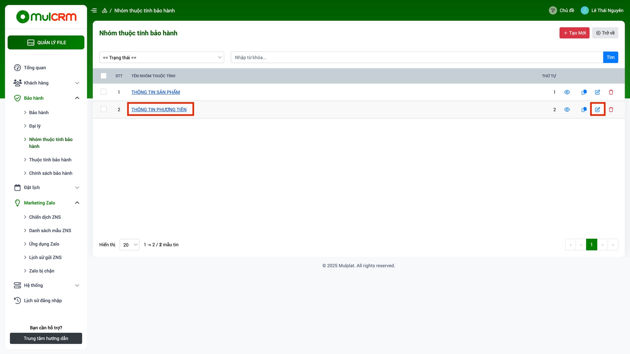Viewport: 630px width, 354px height.
Task: Check the box for row 1
Action: click(104, 92)
